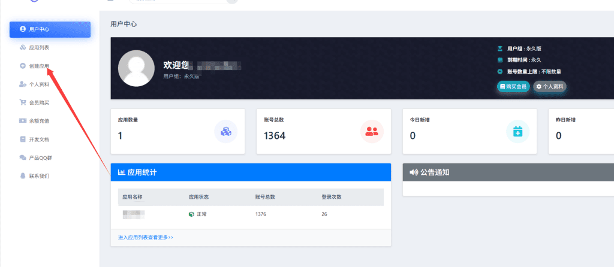614x267 pixels.
Task: Click the blurred app name cell
Action: pyautogui.click(x=134, y=214)
